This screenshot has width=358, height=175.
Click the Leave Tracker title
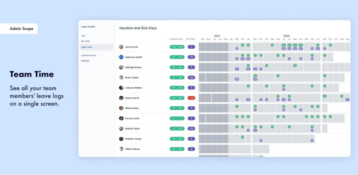tap(88, 27)
